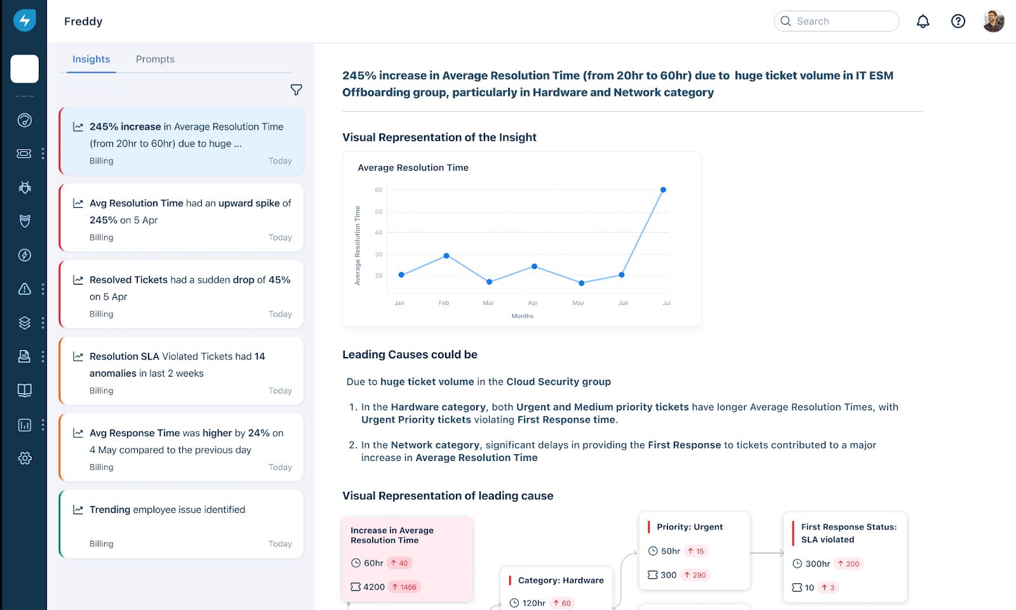This screenshot has width=1016, height=610.
Task: Click the bug Problems icon in sidebar
Action: pos(24,188)
